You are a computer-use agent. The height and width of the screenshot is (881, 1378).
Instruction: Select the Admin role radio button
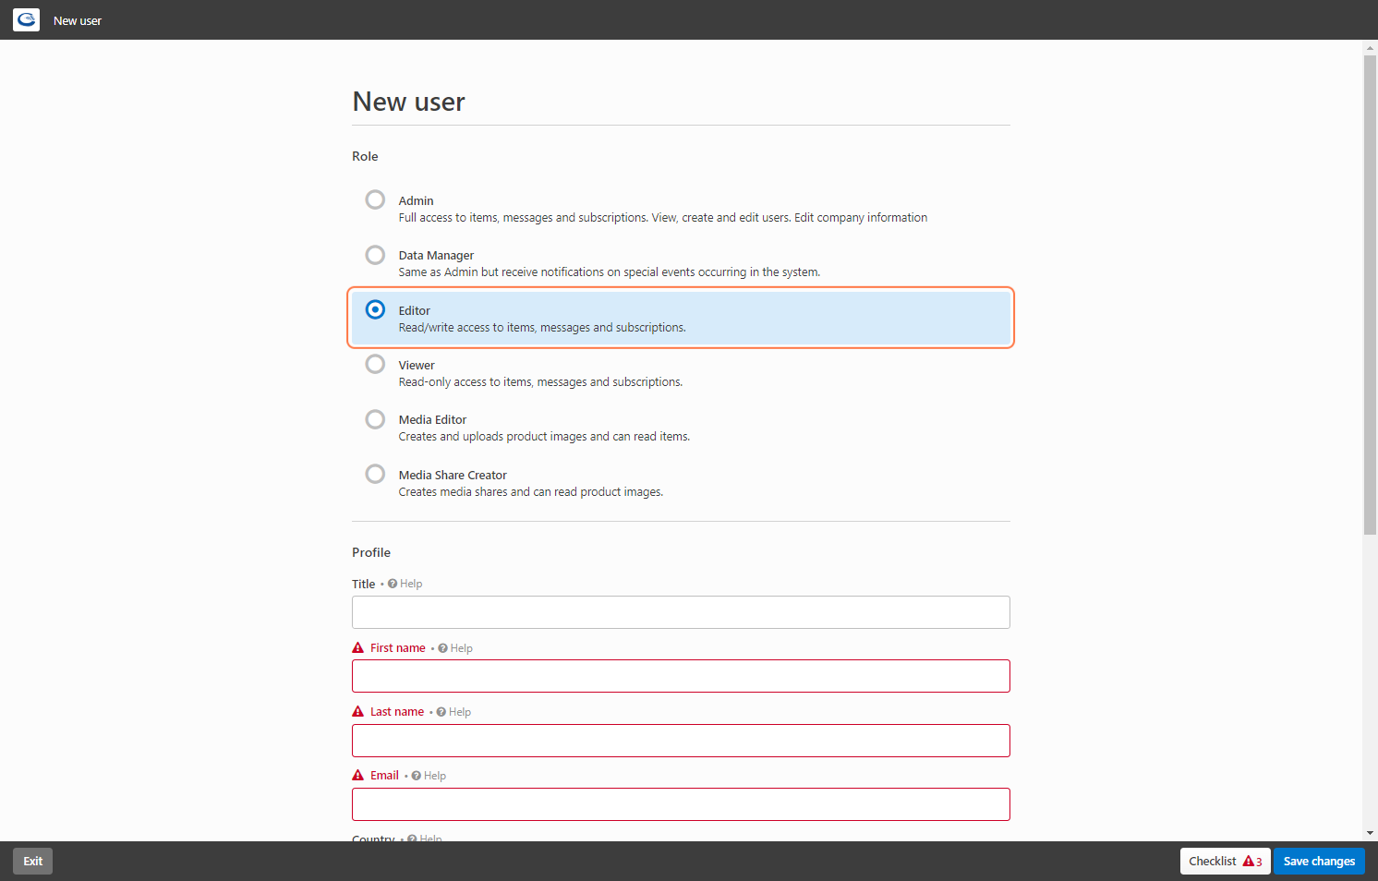375,199
